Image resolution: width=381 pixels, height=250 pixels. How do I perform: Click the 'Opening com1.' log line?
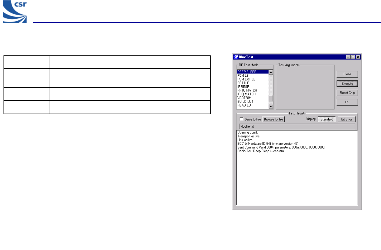[248, 133]
